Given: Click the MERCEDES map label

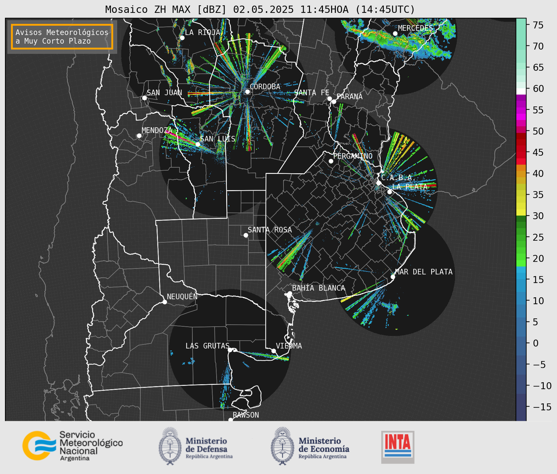Looking at the screenshot, I should [415, 28].
